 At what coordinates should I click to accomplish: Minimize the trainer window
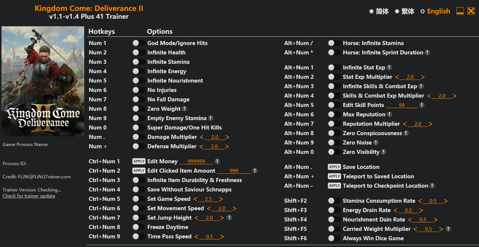460,11
